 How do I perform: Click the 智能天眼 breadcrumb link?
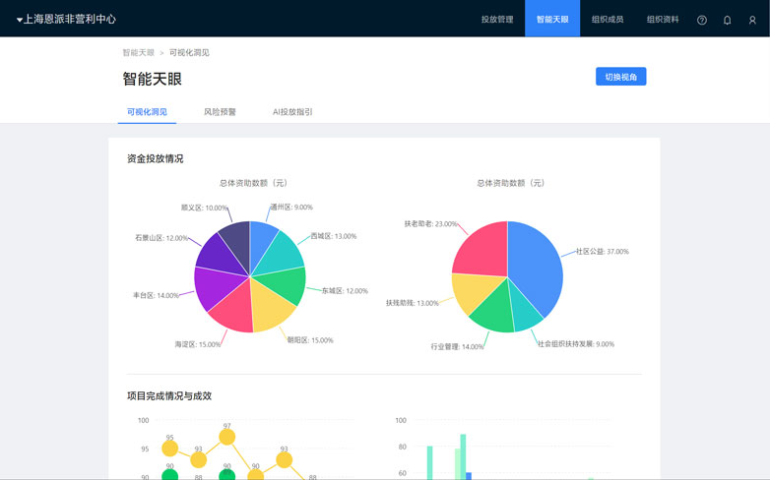coord(138,53)
